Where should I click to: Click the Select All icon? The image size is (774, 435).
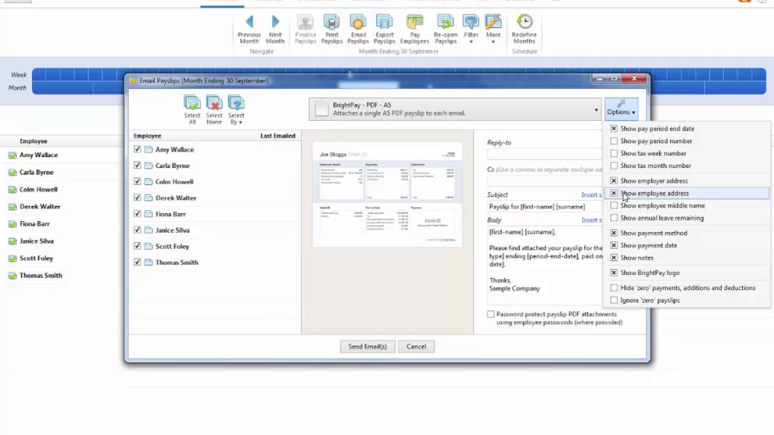(192, 110)
